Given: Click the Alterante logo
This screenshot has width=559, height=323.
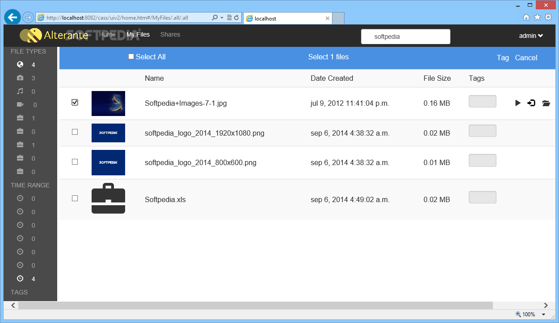Looking at the screenshot, I should pos(54,35).
